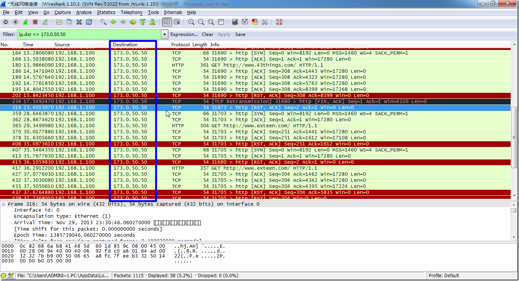519x281 pixels.
Task: Start a new live capture
Action: [x=25, y=22]
